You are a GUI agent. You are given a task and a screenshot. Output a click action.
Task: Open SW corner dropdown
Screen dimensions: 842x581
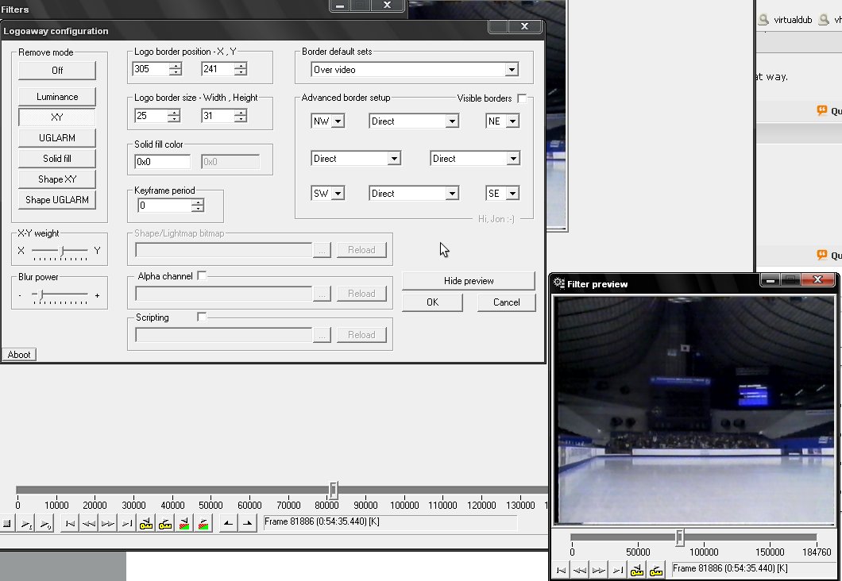[338, 193]
